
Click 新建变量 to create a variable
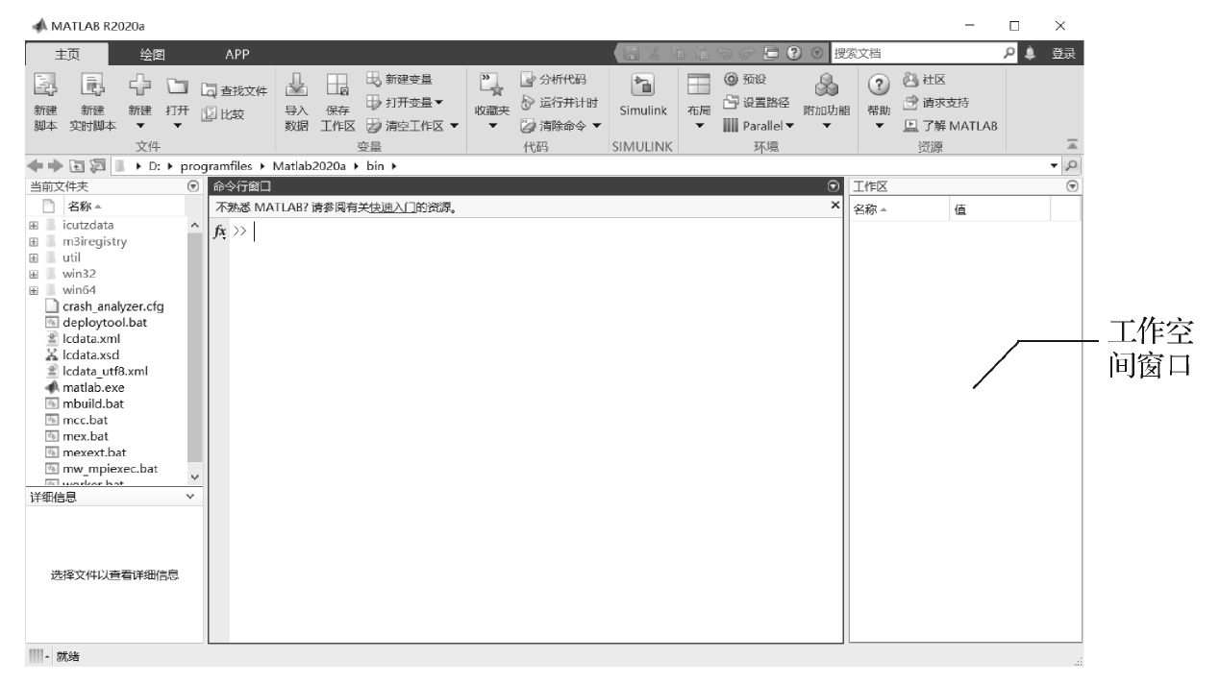coord(399,80)
